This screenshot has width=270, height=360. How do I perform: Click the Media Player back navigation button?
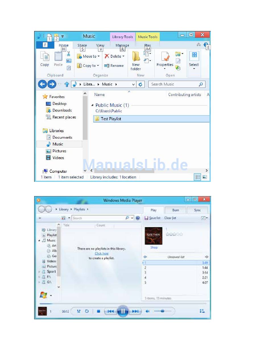[41, 209]
